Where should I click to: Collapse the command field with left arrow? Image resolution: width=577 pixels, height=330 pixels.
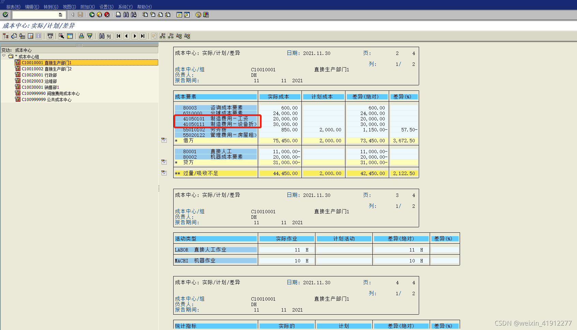(x=73, y=15)
